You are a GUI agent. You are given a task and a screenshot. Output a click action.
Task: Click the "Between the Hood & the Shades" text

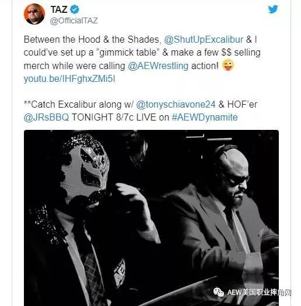pos(92,40)
